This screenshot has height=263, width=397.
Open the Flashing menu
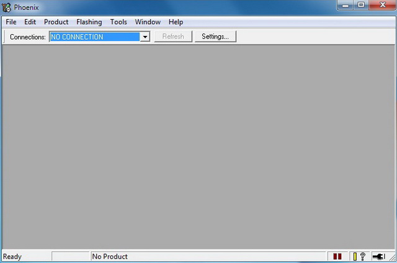tap(89, 22)
